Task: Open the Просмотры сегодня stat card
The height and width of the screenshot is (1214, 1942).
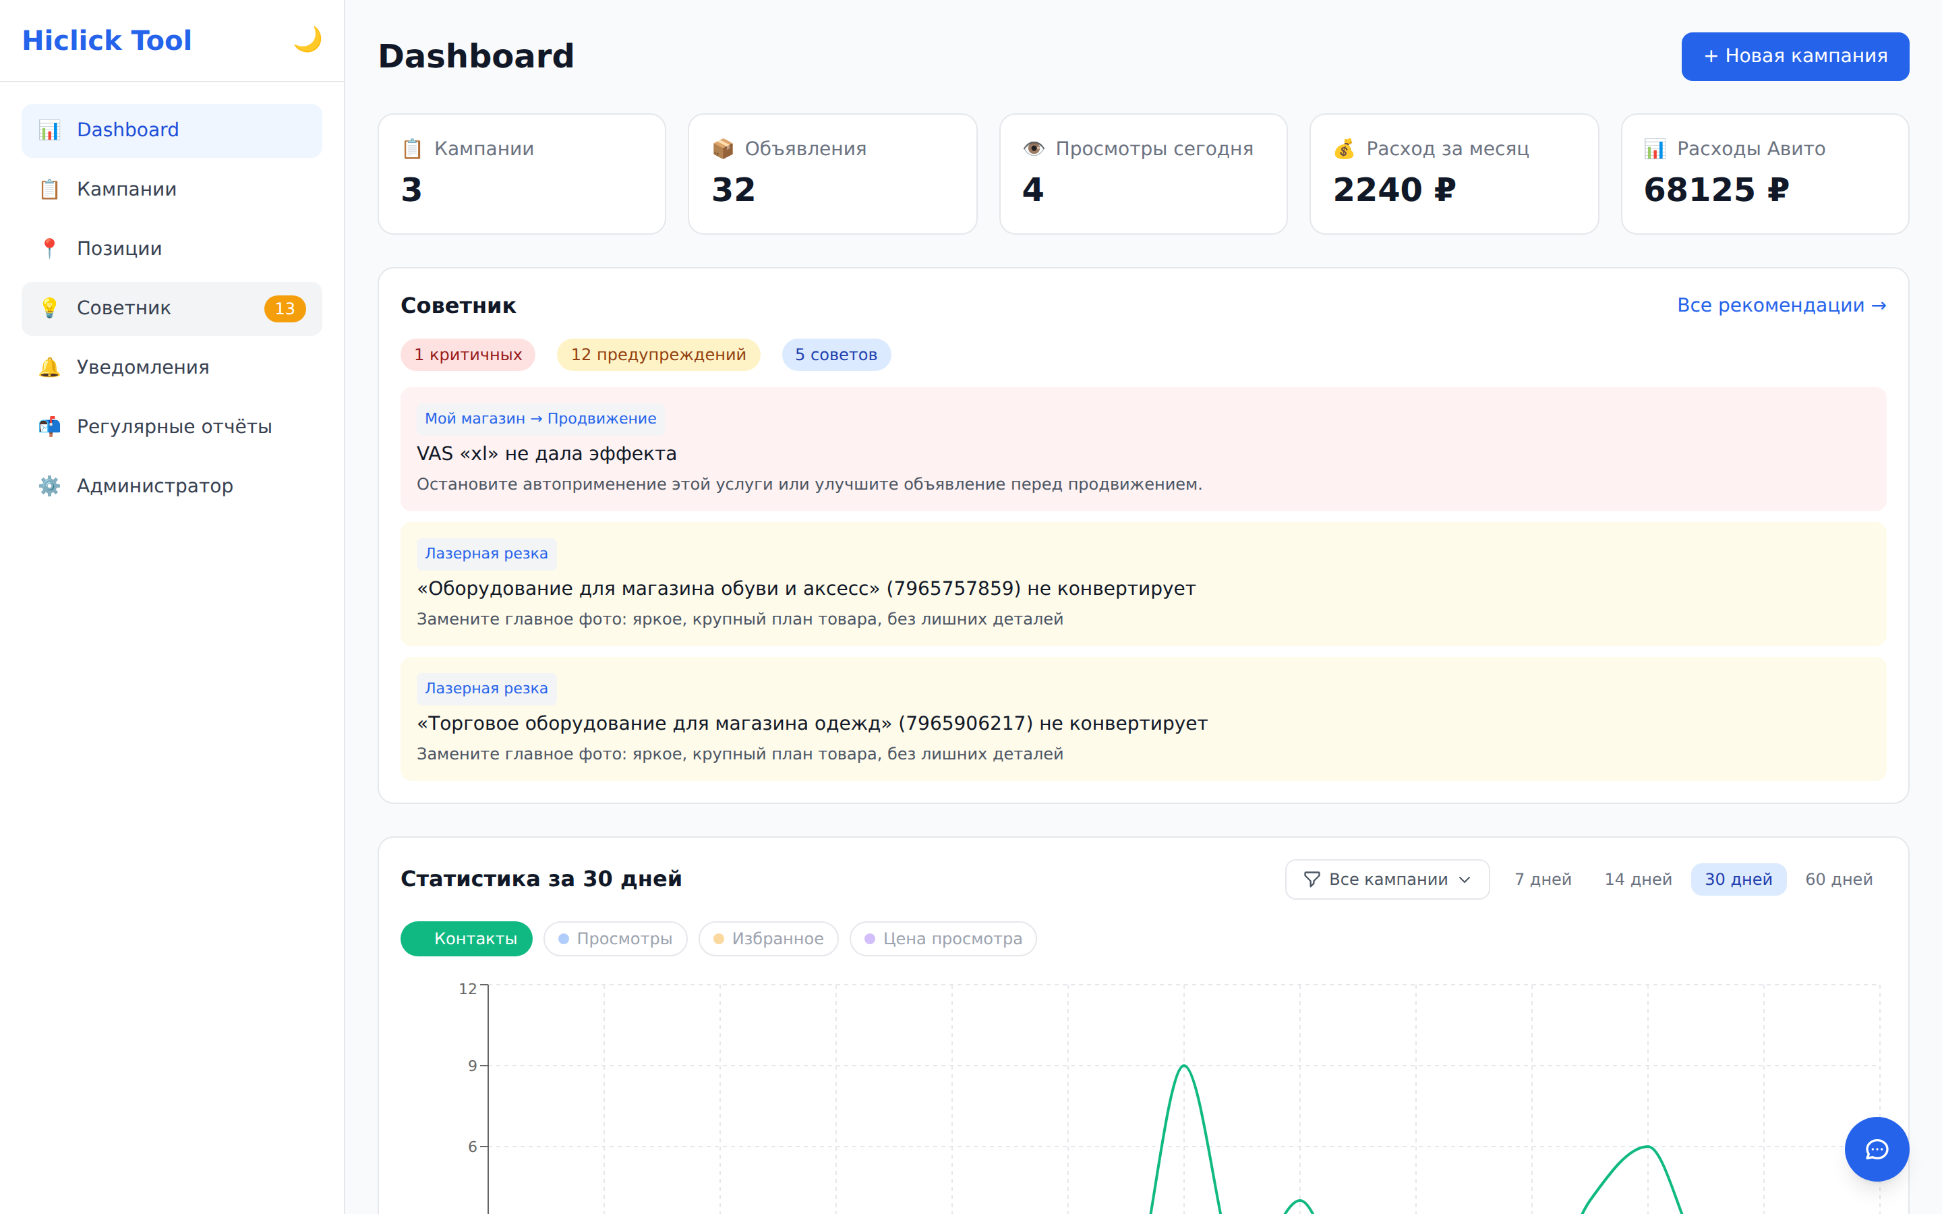Action: pos(1144,174)
